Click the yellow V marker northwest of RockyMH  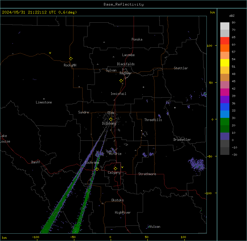tap(50, 53)
